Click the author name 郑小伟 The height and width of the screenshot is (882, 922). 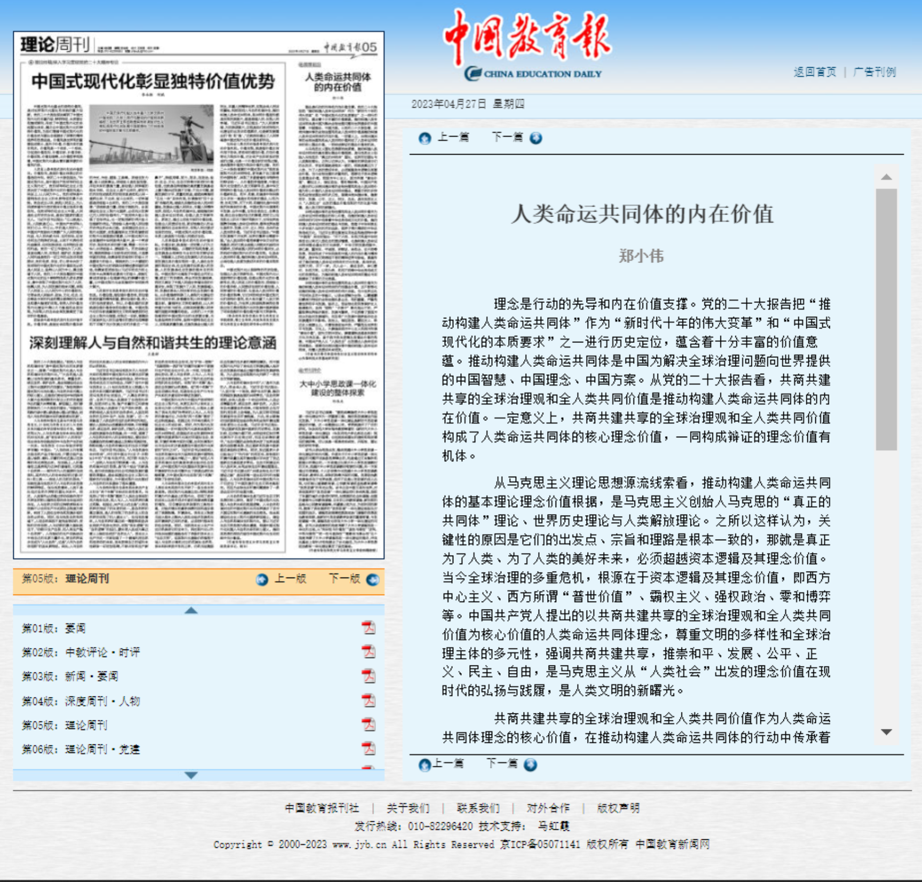[x=642, y=256]
